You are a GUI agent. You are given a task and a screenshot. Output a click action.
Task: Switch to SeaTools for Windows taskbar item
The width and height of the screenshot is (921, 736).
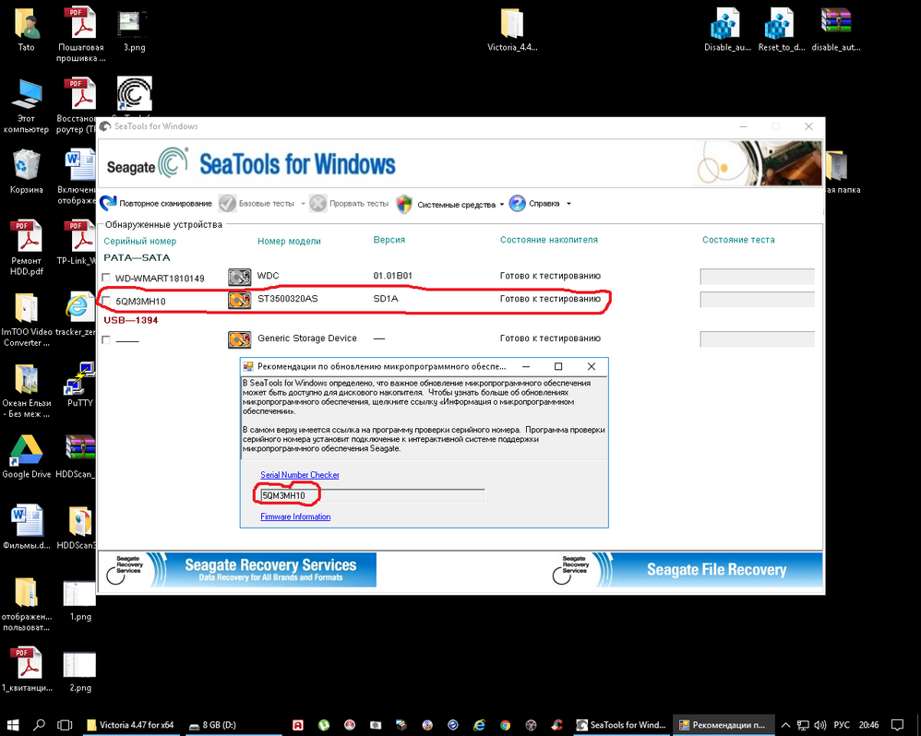tap(621, 725)
